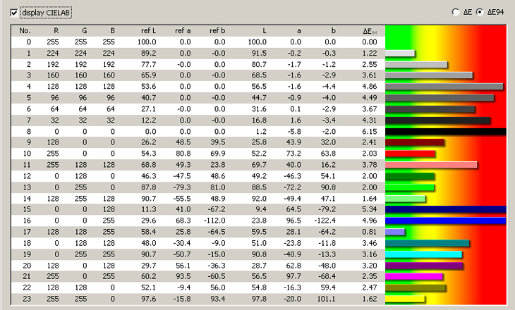Image resolution: width=515 pixels, height=310 pixels.
Task: Click the ref L column header
Action: coord(148,31)
